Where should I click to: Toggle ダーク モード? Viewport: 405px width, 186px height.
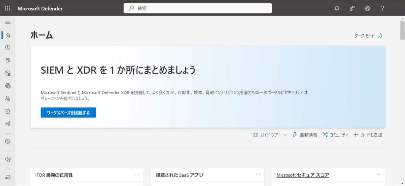click(x=368, y=36)
